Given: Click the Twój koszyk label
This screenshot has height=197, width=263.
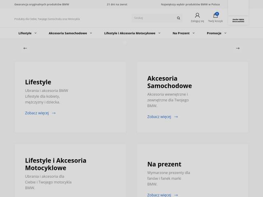Looking at the screenshot, I should tap(215, 21).
